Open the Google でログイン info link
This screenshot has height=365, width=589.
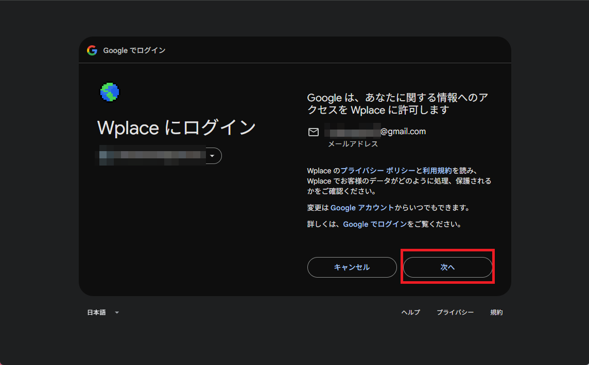(x=375, y=224)
